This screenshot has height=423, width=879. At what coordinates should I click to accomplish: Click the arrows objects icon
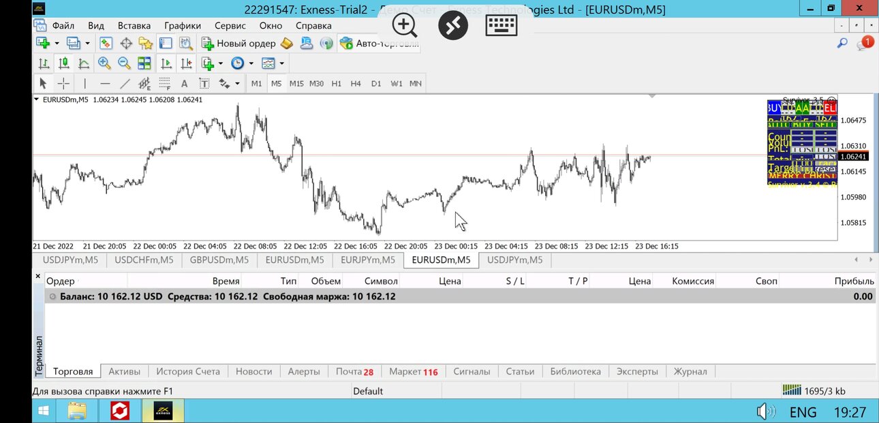click(x=224, y=83)
